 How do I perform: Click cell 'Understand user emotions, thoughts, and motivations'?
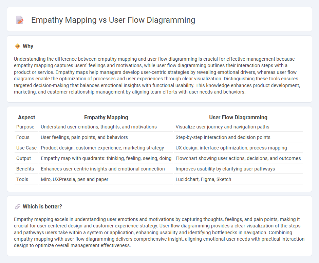pos(106,127)
